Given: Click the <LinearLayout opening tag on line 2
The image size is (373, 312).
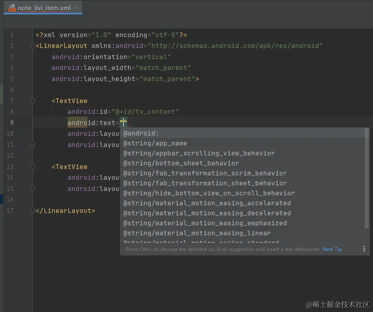Looking at the screenshot, I should (62, 46).
